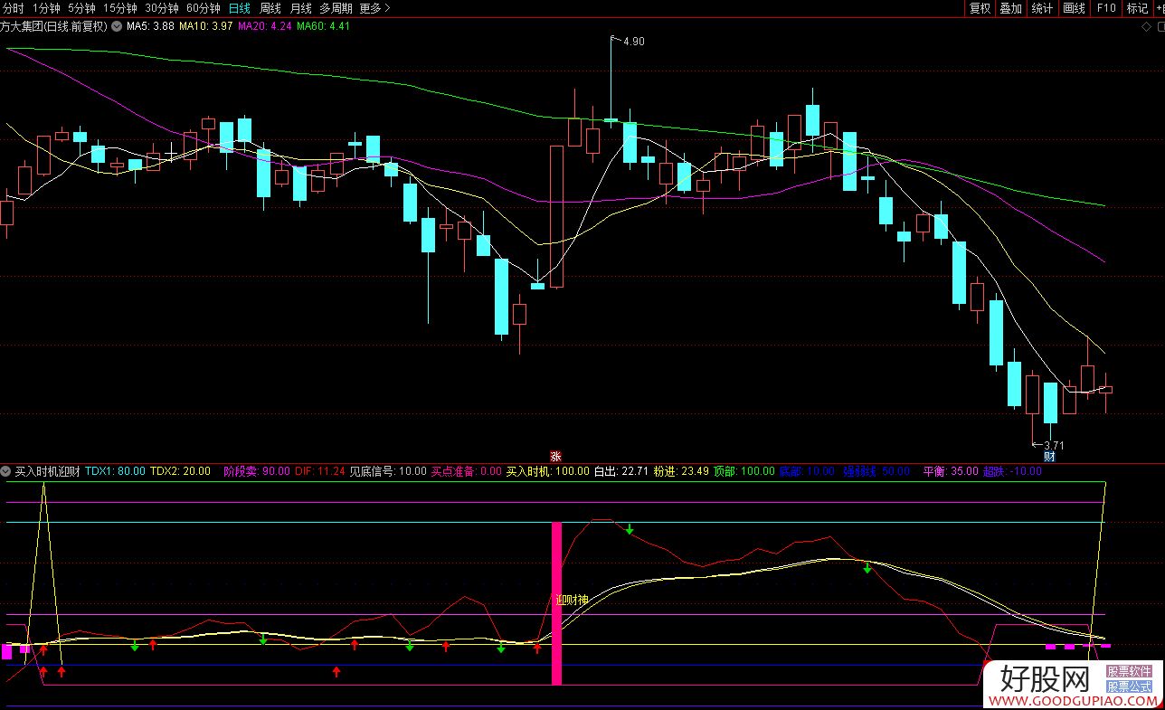
Task: Select the 15分钟 period tab
Action: [x=120, y=8]
